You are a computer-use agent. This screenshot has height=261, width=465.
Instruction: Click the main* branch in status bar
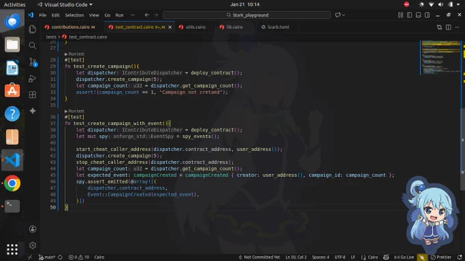pyautogui.click(x=47, y=257)
